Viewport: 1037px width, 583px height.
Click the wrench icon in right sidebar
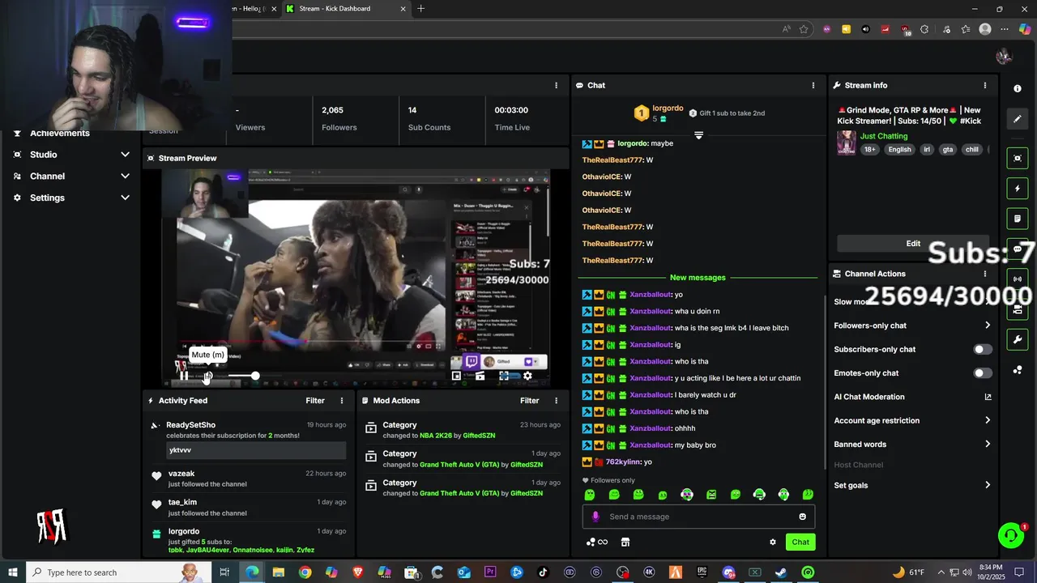tap(1018, 339)
